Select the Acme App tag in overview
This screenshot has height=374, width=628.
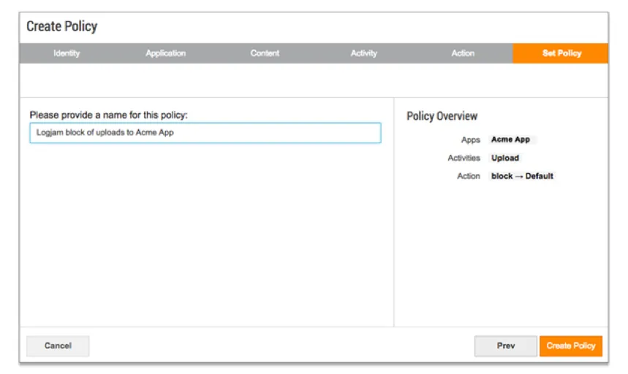510,140
